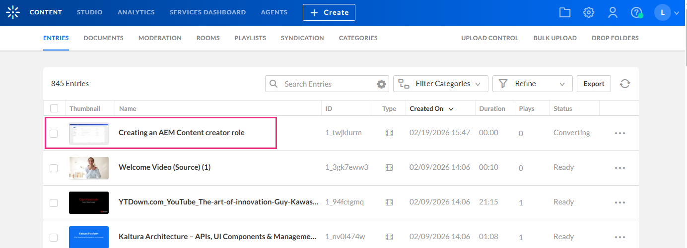
Task: Click the Create button
Action: click(329, 12)
